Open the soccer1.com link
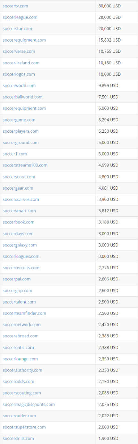138x444 pixels. click(x=15, y=154)
